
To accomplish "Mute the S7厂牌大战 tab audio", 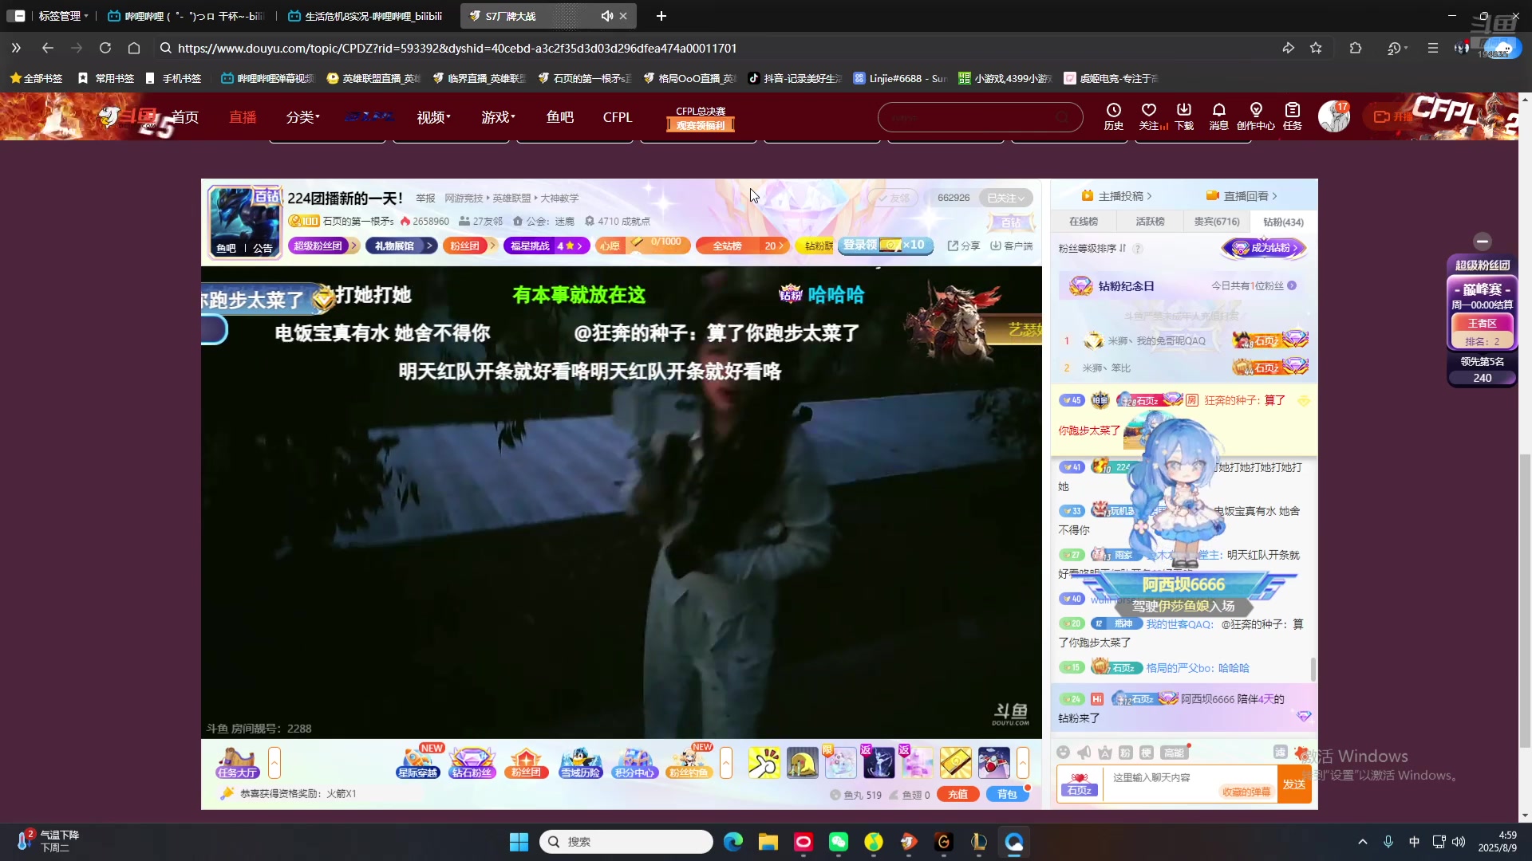I will coord(606,16).
